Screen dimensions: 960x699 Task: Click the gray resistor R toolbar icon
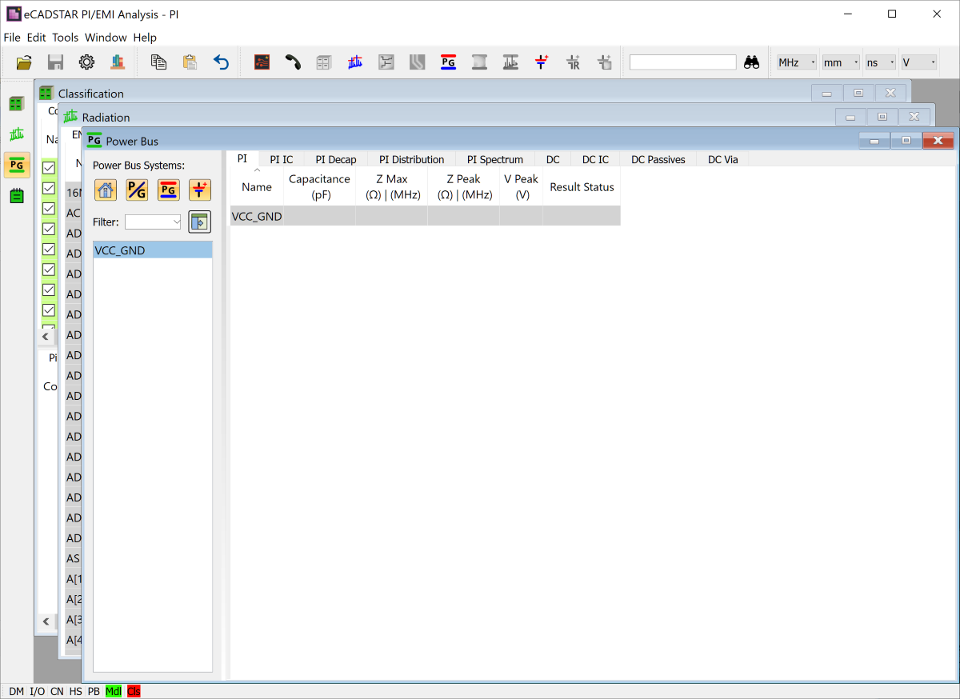573,62
